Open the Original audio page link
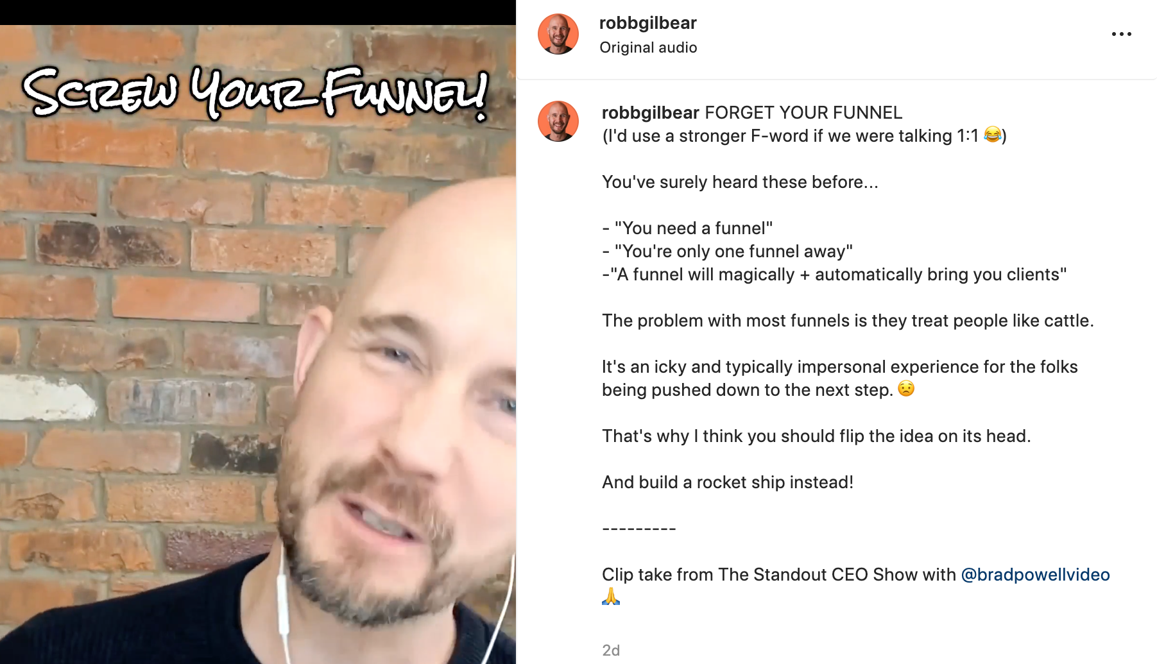This screenshot has width=1157, height=664. pyautogui.click(x=648, y=47)
